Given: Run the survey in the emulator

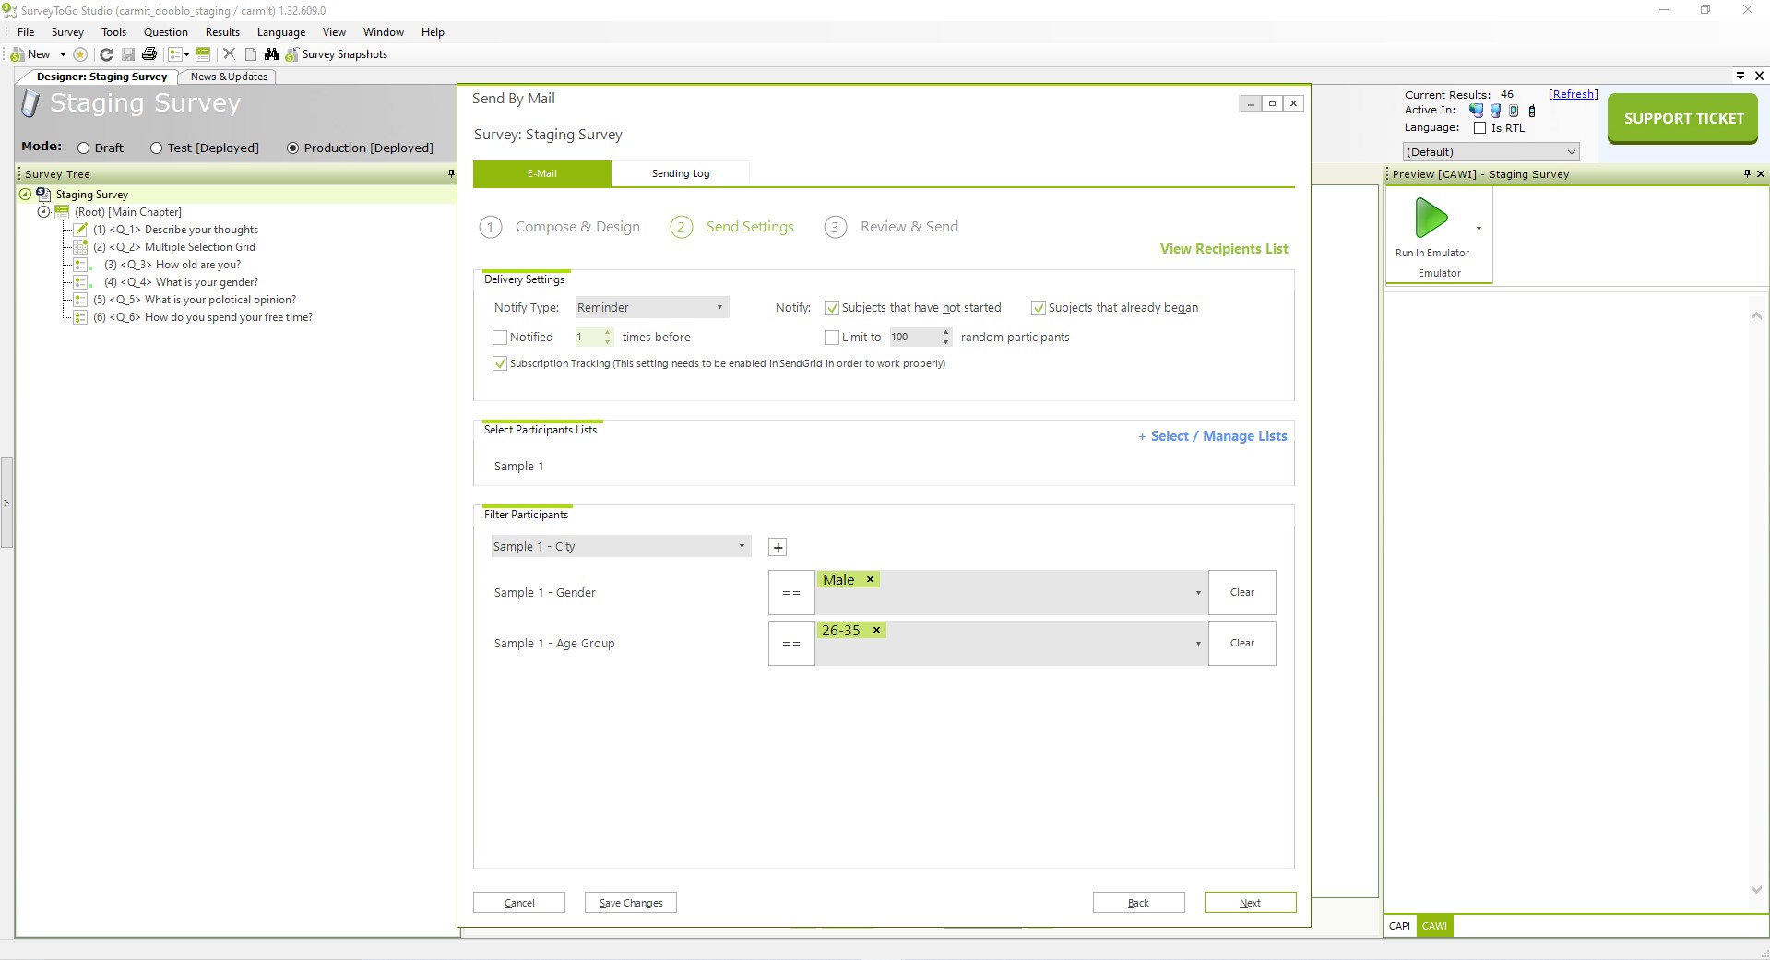Looking at the screenshot, I should pos(1431,221).
